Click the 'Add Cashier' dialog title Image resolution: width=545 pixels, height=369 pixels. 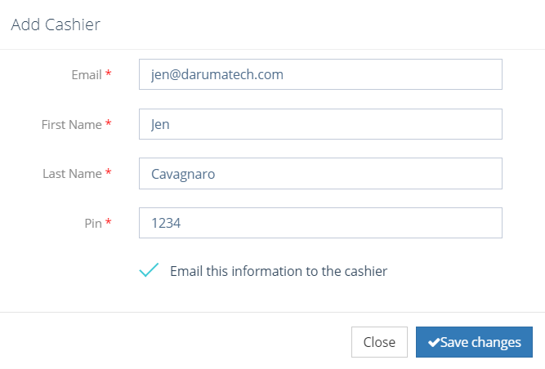[56, 24]
